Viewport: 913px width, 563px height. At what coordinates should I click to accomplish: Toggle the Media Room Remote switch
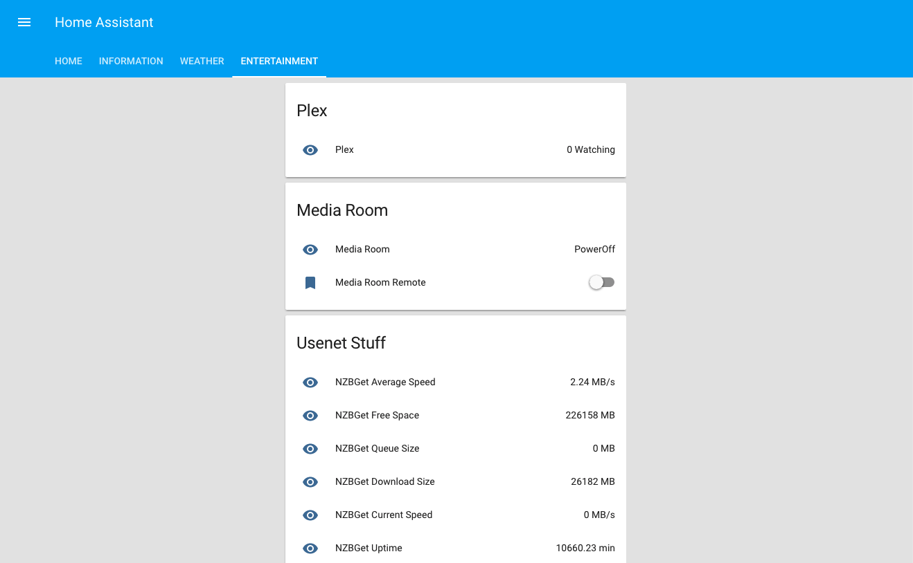click(x=601, y=282)
